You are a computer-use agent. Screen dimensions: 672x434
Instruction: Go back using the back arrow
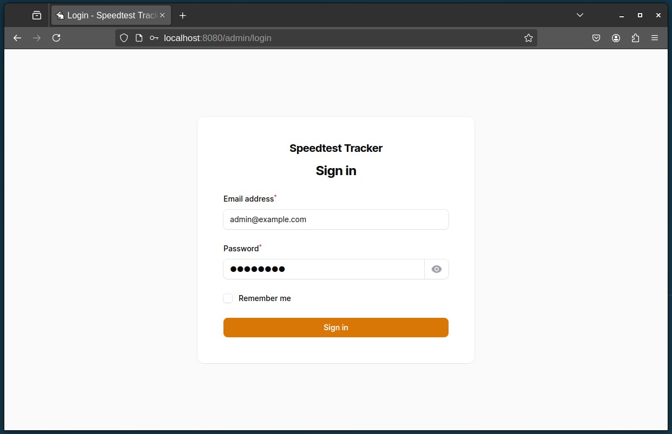click(x=17, y=38)
